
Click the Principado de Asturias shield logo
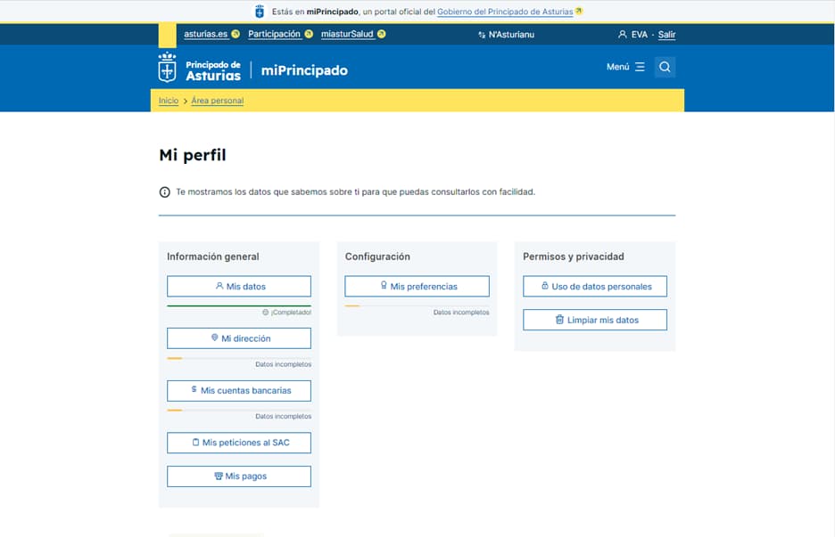(x=167, y=68)
